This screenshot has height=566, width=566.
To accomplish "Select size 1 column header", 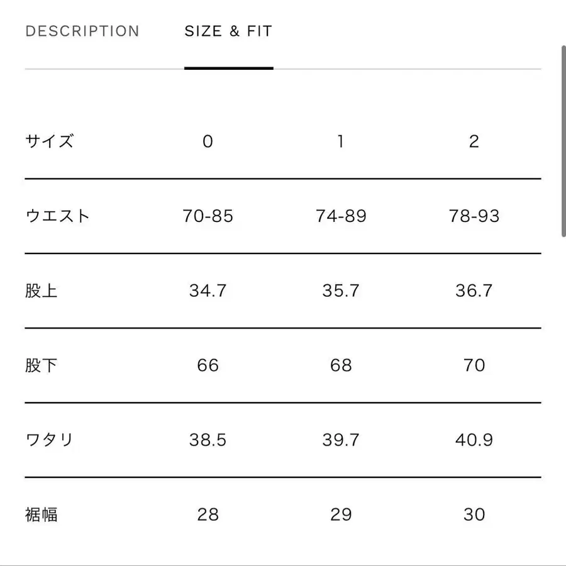I will [x=340, y=141].
